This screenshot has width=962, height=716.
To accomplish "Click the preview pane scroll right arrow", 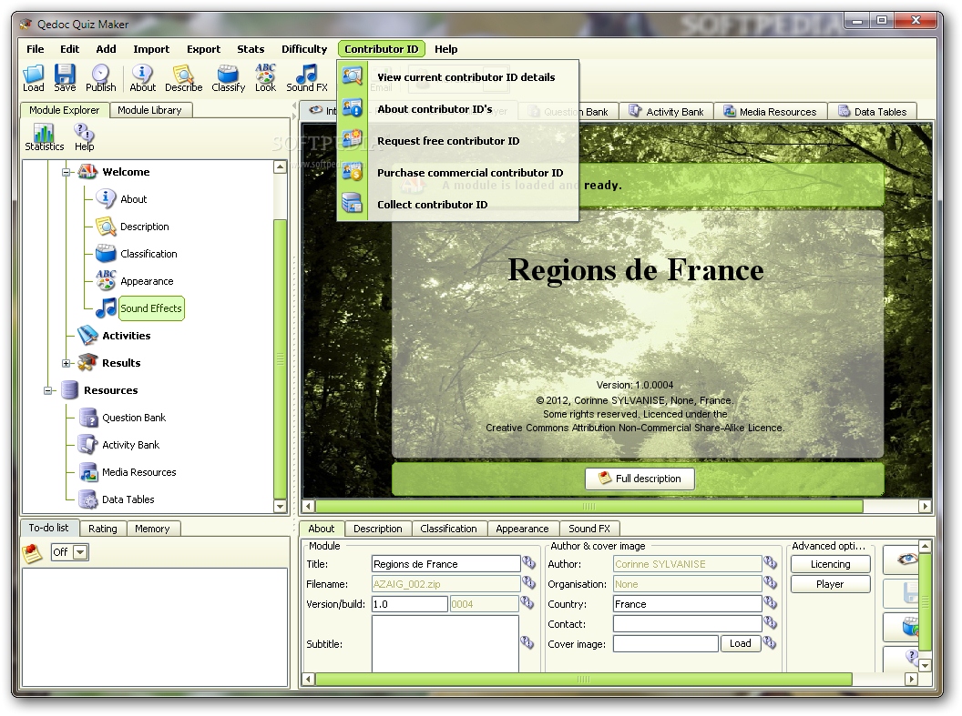I will (x=926, y=507).
